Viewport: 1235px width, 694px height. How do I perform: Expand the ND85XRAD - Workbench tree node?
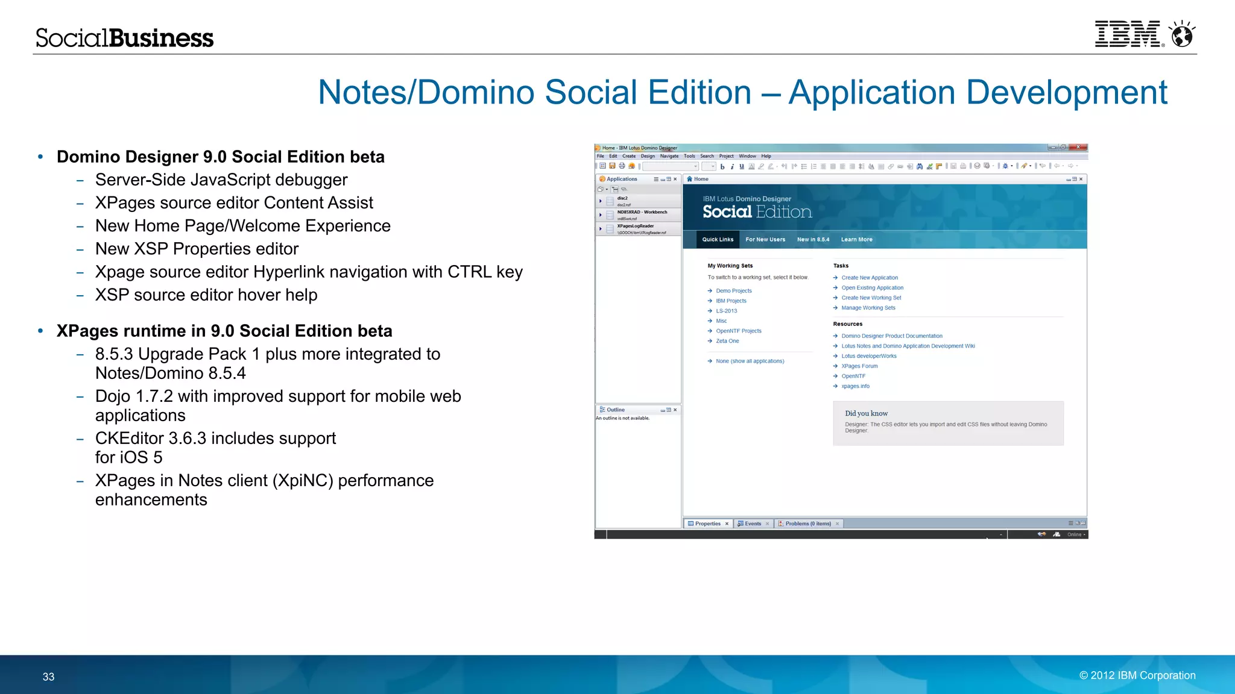[601, 215]
